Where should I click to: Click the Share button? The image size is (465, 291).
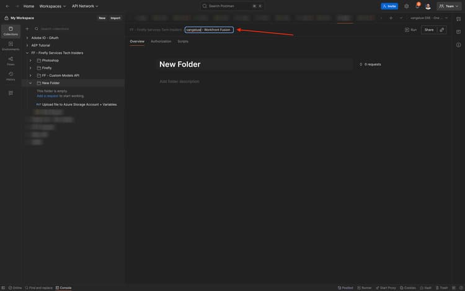point(429,30)
